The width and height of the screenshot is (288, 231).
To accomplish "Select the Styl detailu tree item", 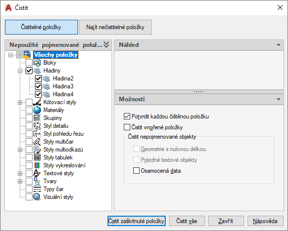I will (56, 126).
